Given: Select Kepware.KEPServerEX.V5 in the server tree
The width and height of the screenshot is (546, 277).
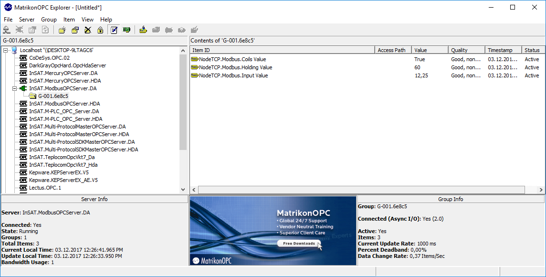Looking at the screenshot, I should 58,172.
